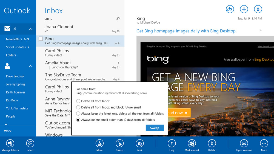Open the All filter dropdown

pos(49,19)
